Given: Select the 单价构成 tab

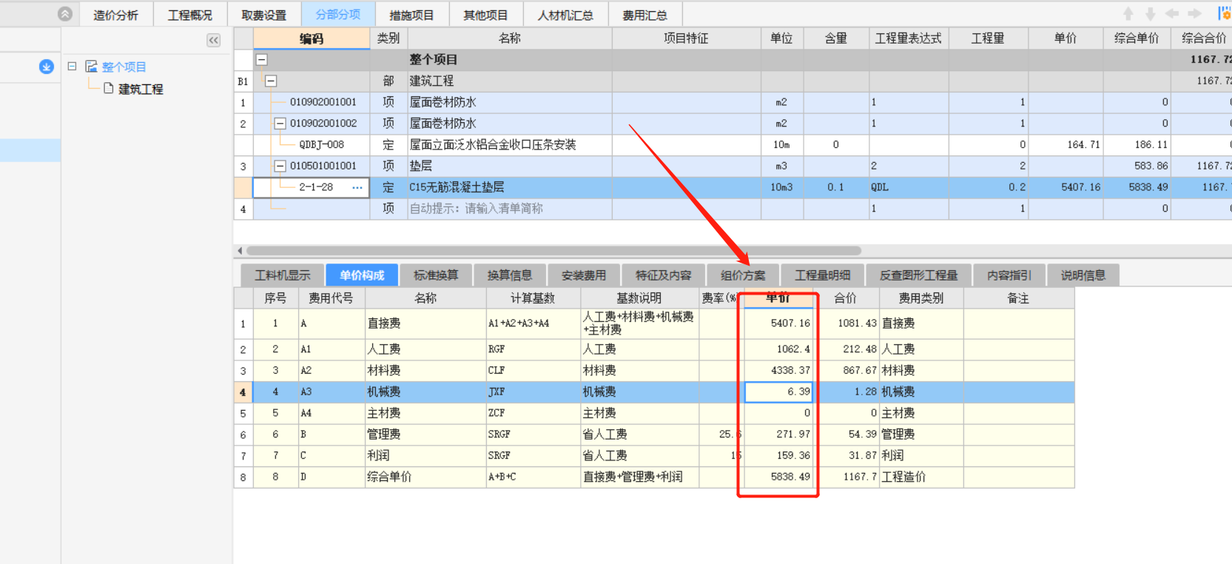Looking at the screenshot, I should click(362, 275).
